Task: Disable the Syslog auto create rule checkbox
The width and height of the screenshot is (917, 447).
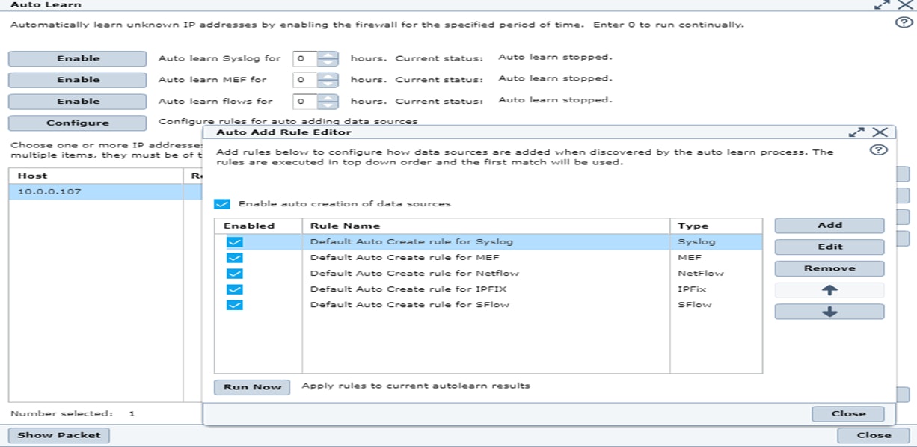Action: coord(235,242)
